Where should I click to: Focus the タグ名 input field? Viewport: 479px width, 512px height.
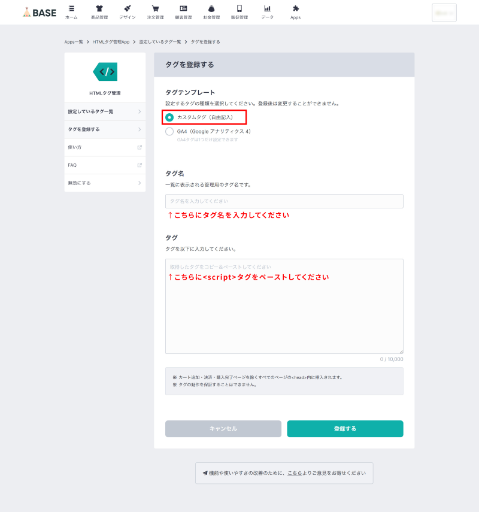pos(284,201)
